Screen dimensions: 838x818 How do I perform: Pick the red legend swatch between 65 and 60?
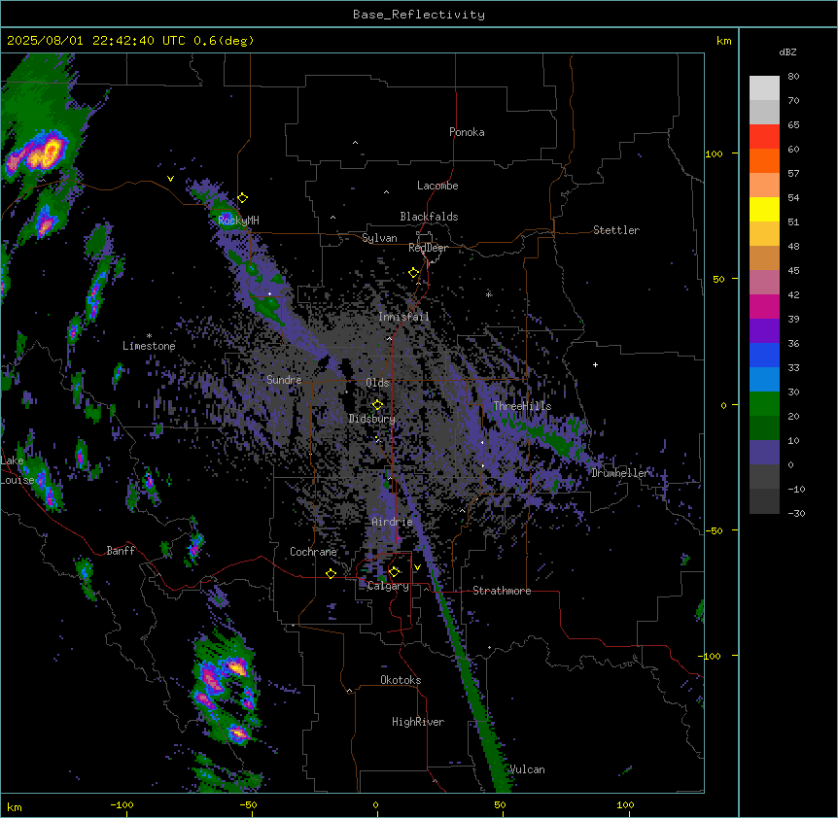click(764, 137)
